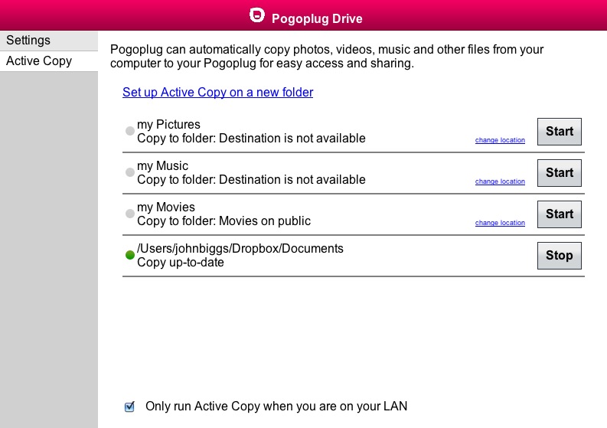Click green status dot beside Dropbox Documents
This screenshot has height=428, width=607.
click(130, 255)
